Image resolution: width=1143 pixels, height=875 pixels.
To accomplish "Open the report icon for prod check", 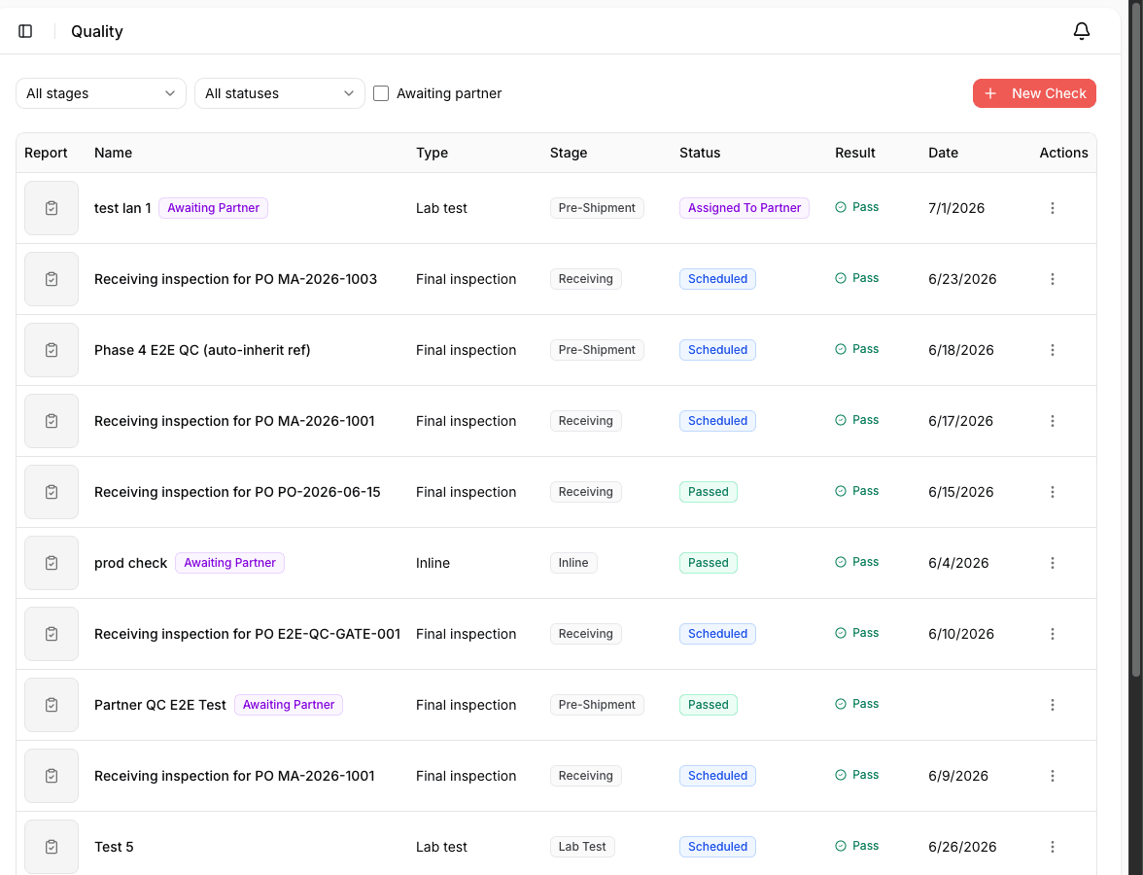I will point(51,563).
